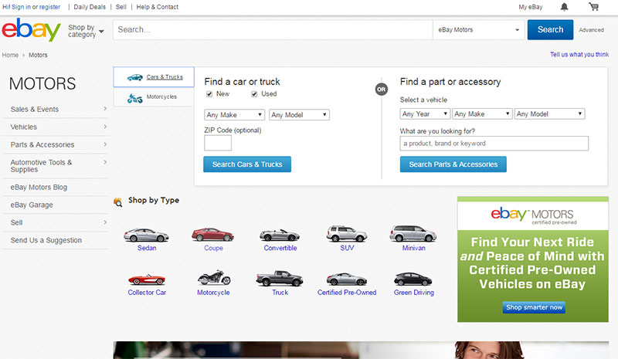Screen dimensions: 618x359
Task: Open My eBay link
Action: (x=531, y=7)
